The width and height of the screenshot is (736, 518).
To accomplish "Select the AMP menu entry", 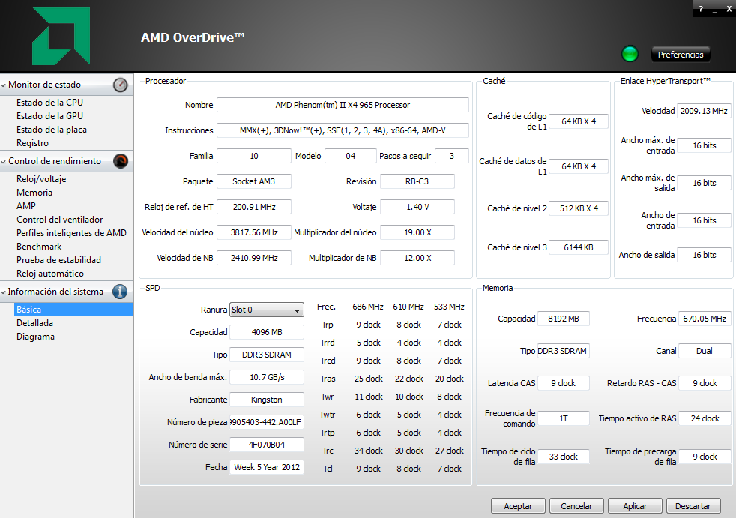I will tap(25, 206).
